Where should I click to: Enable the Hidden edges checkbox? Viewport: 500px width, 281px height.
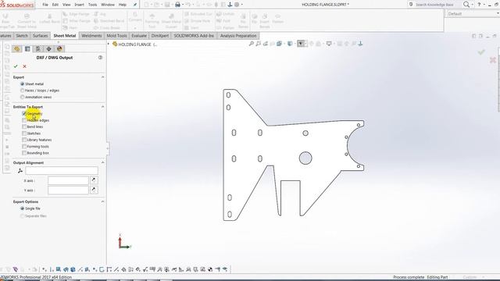[x=24, y=120]
